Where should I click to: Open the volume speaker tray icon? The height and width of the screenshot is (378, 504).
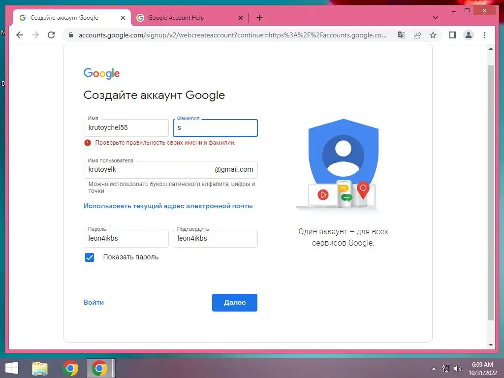click(457, 368)
